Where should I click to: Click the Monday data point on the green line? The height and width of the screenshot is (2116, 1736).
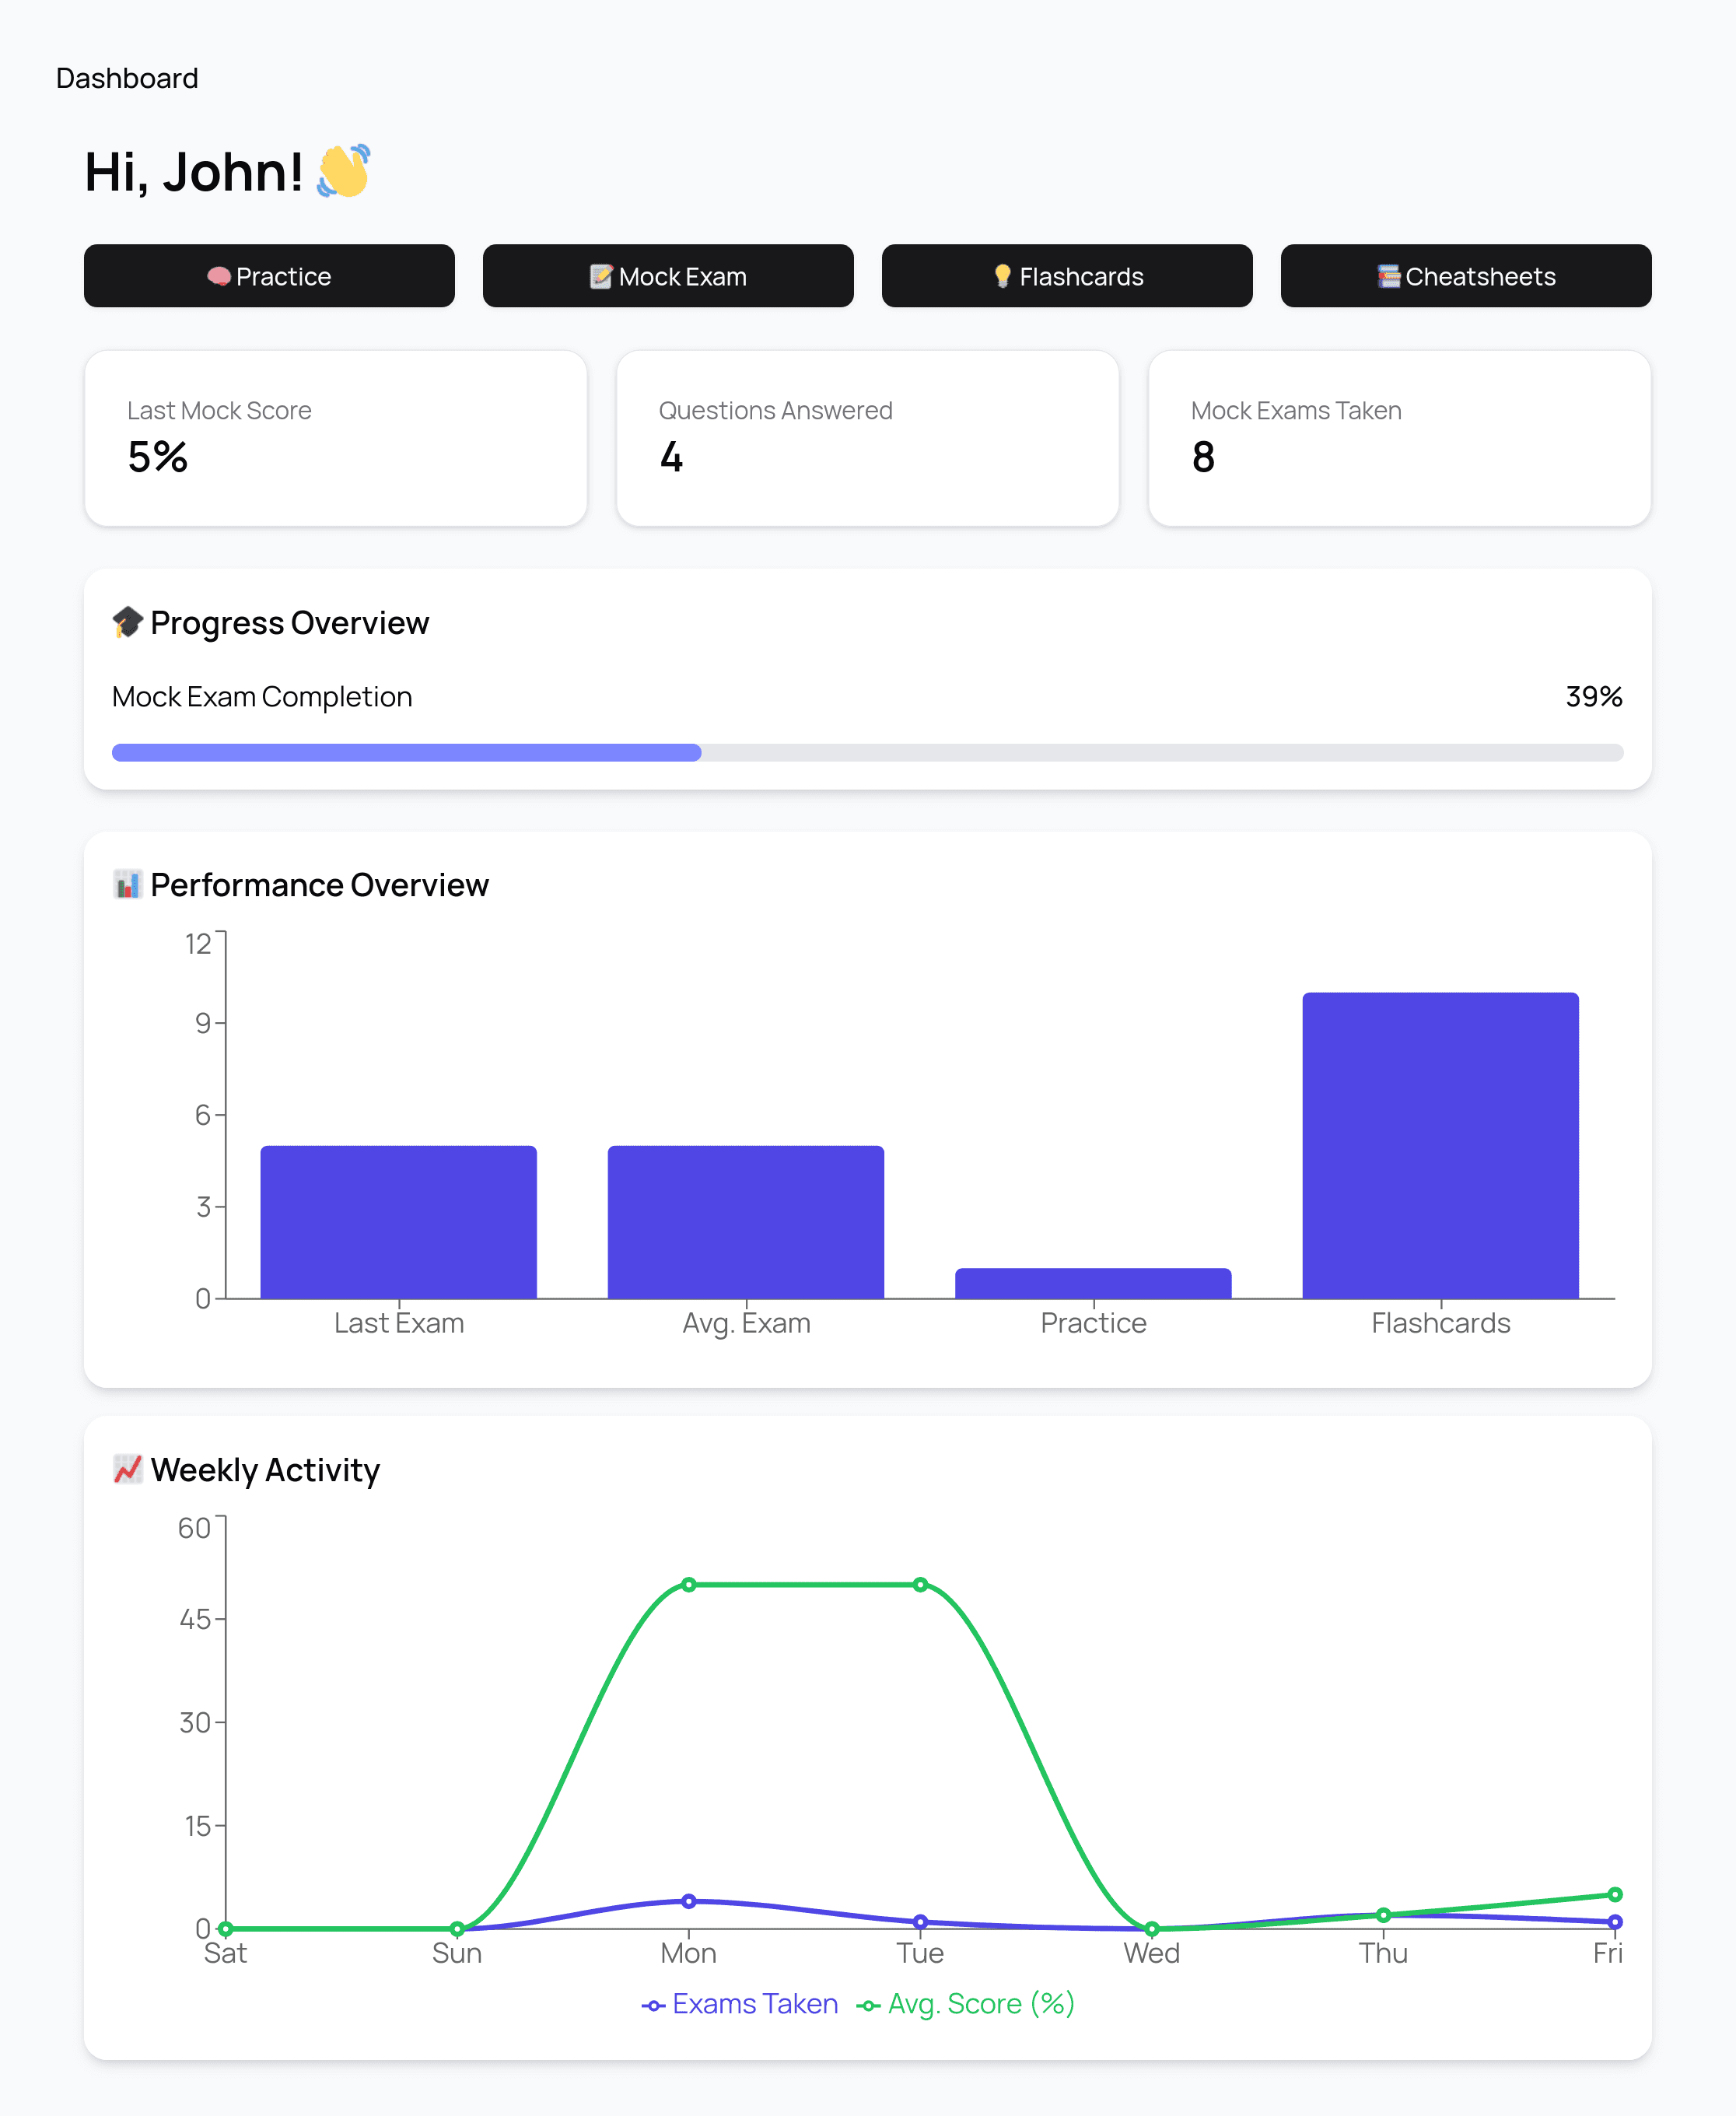[689, 1584]
